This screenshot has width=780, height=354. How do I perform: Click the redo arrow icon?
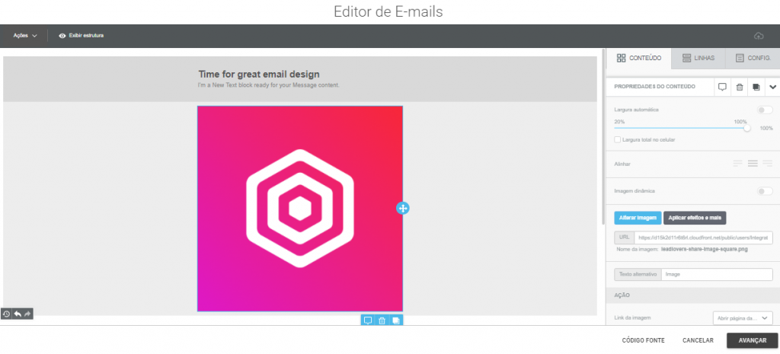click(x=27, y=314)
